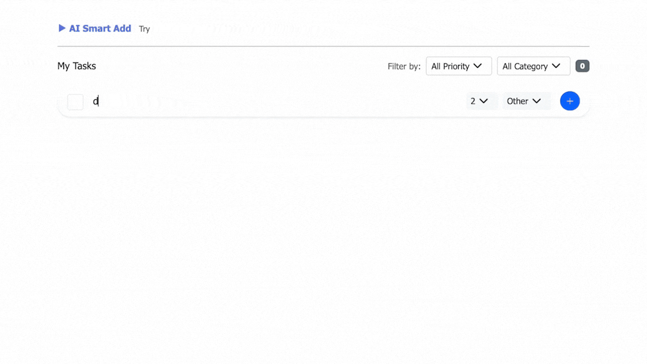Open the All Priority filter dropdown
The image size is (647, 364).
458,66
